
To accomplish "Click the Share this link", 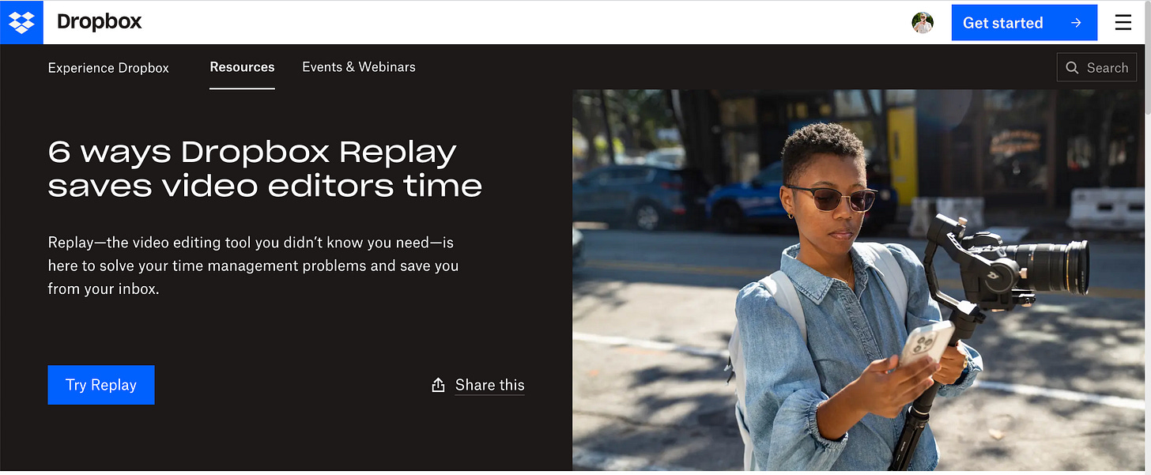I will click(x=490, y=385).
